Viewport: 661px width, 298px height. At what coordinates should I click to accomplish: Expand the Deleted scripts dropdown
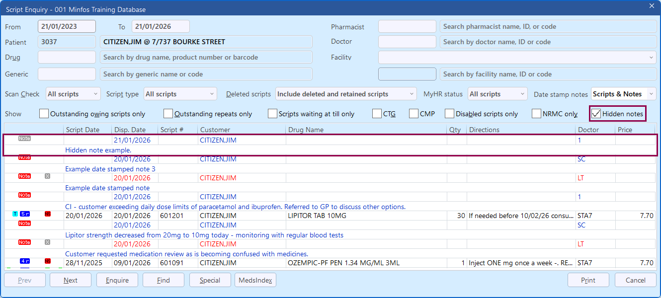346,94
